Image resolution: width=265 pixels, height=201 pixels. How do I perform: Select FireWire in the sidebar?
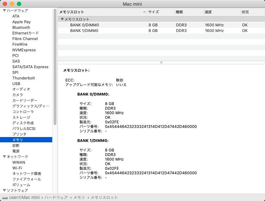click(20, 44)
